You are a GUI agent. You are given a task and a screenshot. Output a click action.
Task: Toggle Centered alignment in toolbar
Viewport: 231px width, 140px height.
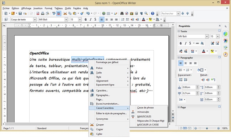tap(107, 20)
